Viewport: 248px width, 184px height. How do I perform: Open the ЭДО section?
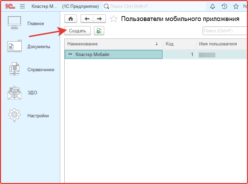click(32, 93)
